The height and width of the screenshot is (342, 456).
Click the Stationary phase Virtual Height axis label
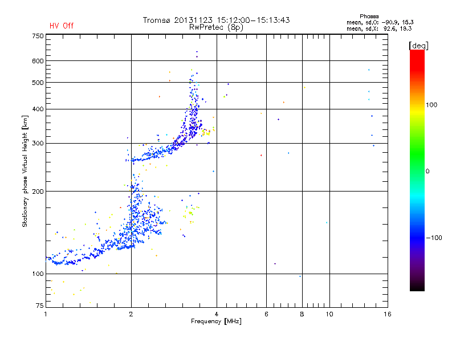(x=25, y=172)
